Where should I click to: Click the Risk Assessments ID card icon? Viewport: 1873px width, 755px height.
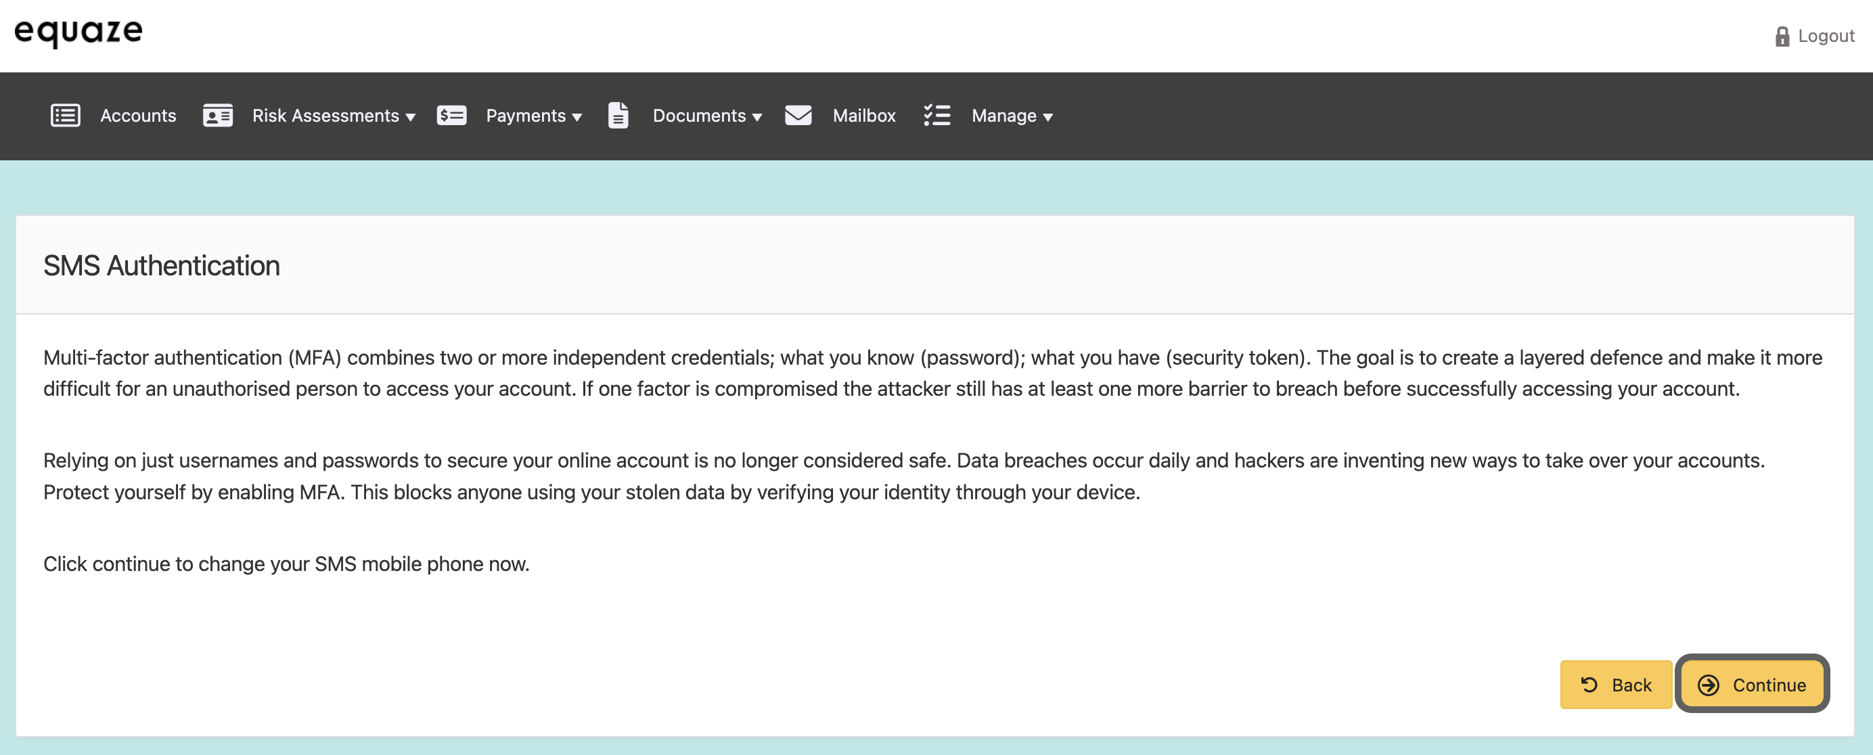(x=217, y=116)
